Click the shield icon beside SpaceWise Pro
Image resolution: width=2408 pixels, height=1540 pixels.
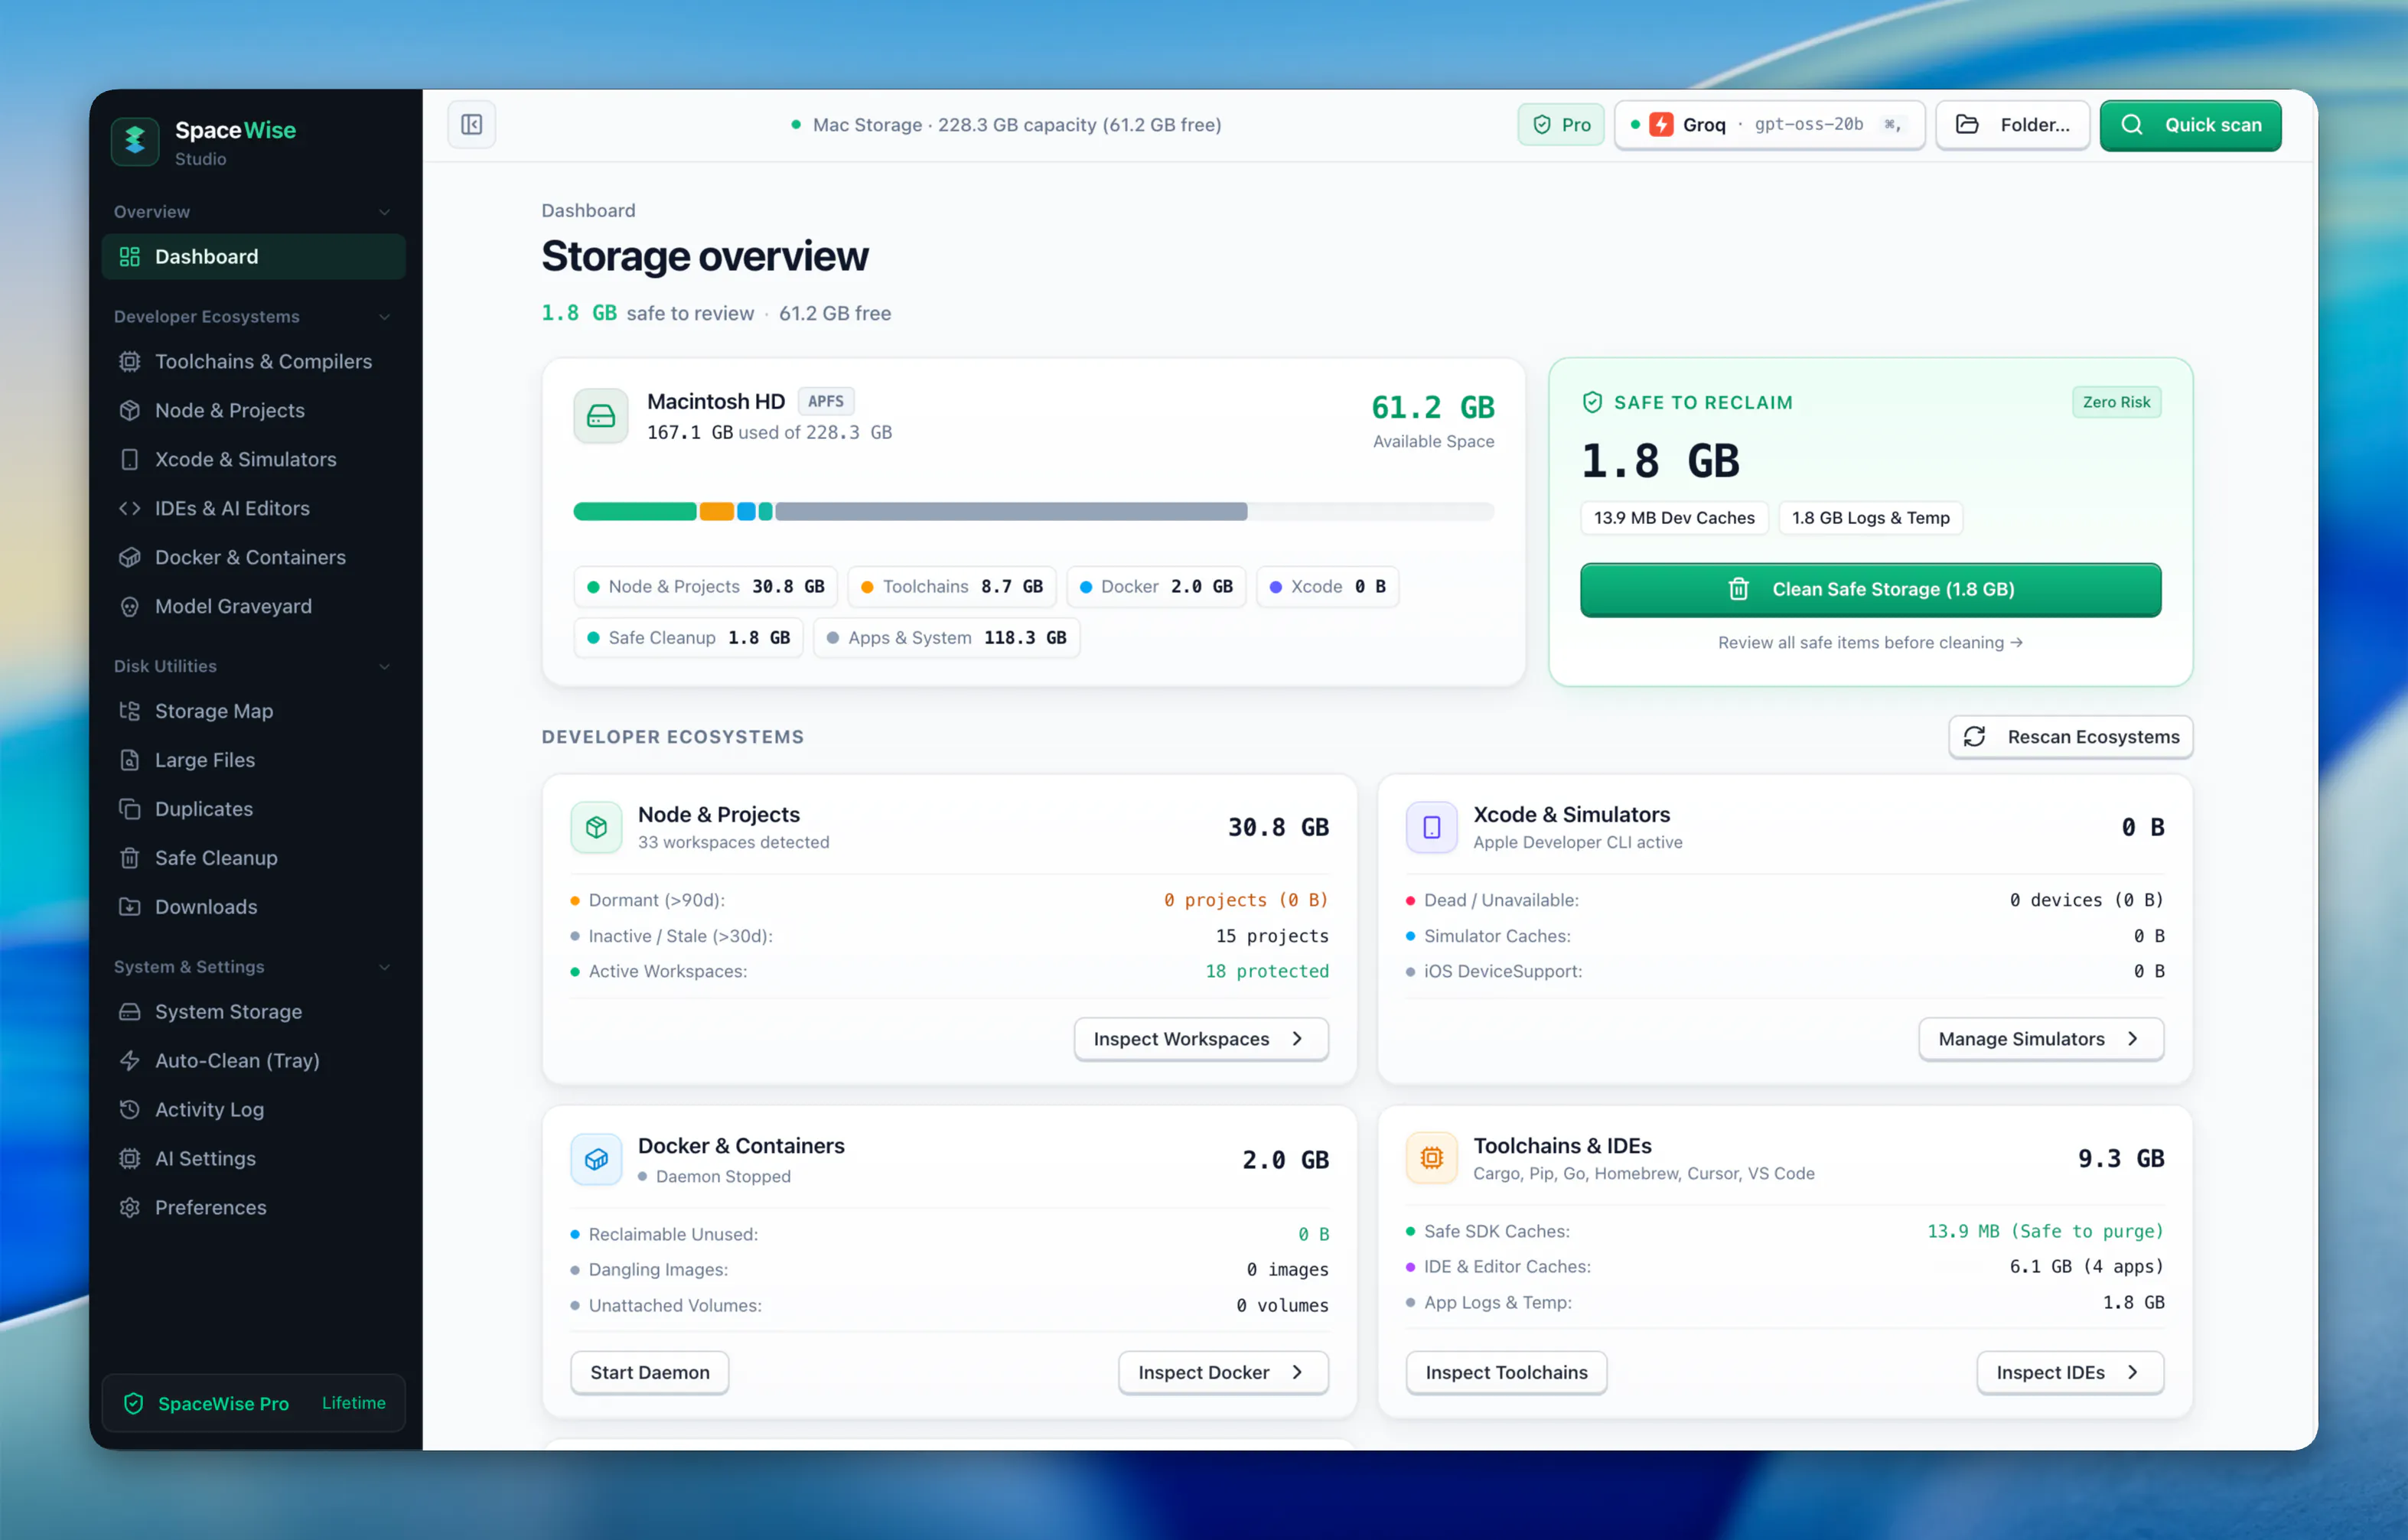pos(133,1403)
